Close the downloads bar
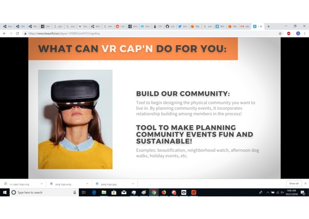Screen dimensions: 309x219 point(305,184)
